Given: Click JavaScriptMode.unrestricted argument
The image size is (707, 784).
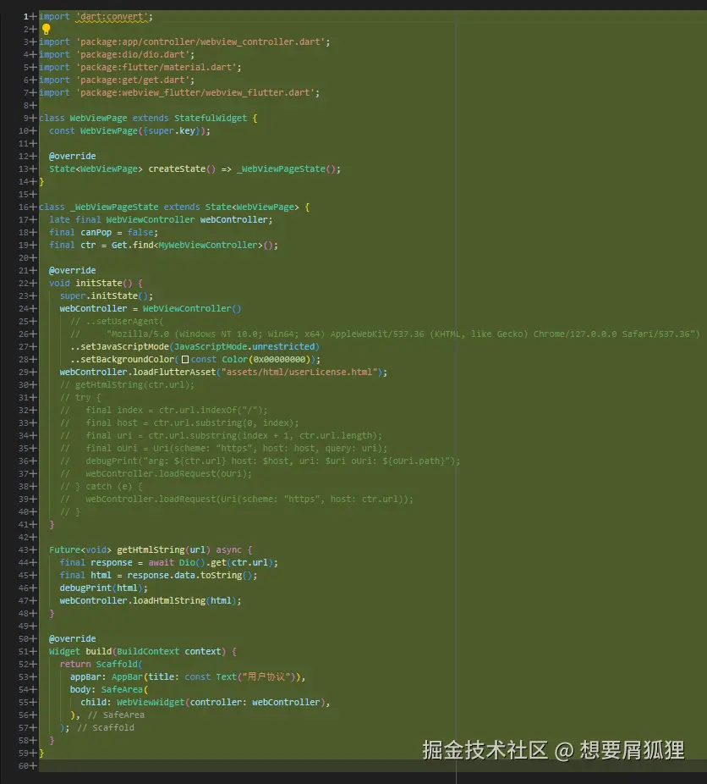Looking at the screenshot, I should click(x=244, y=347).
